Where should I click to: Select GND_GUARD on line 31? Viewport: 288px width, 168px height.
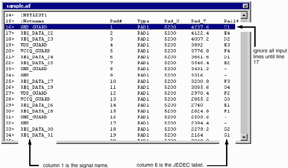(34, 117)
